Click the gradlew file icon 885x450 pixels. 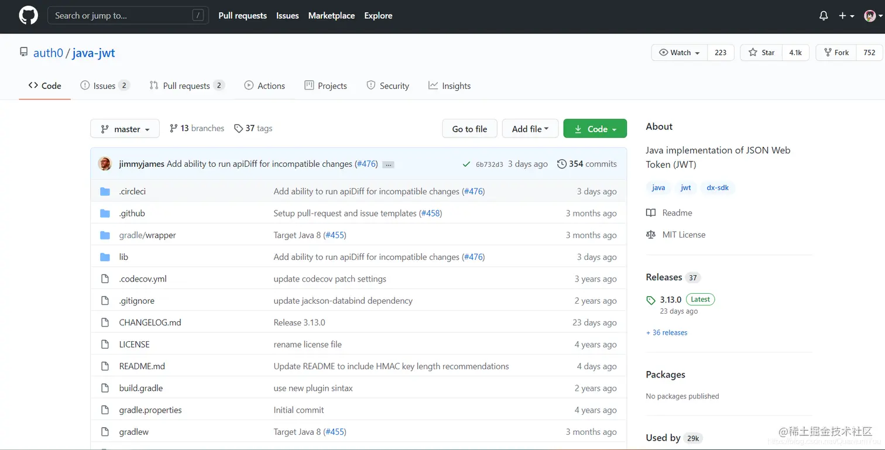pos(105,432)
